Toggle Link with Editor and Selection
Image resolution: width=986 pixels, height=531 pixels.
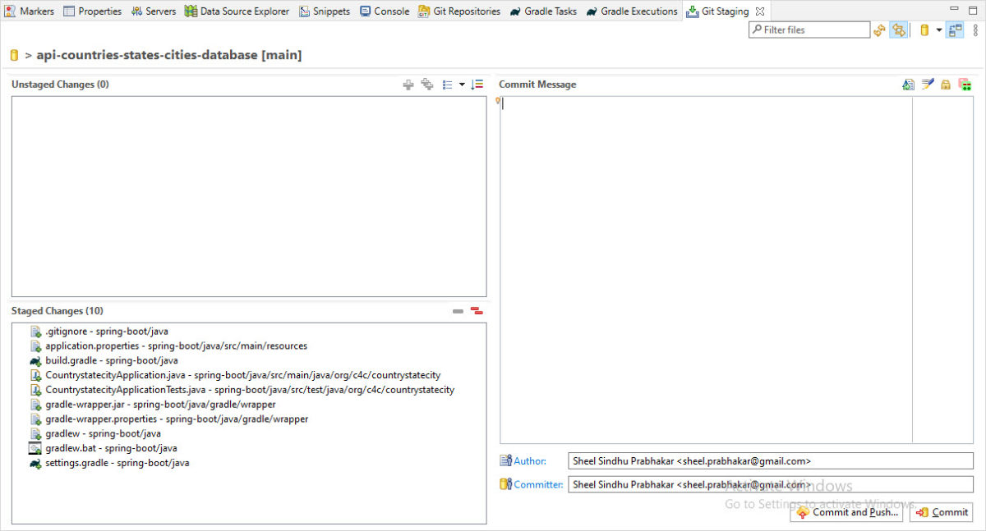pyautogui.click(x=899, y=30)
